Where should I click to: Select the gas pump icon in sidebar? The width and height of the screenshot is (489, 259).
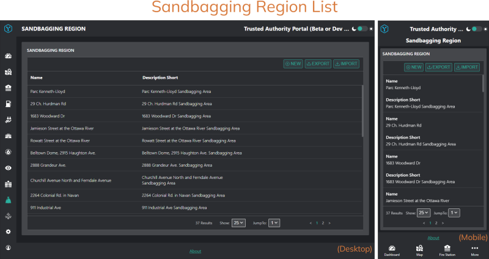tap(8, 104)
